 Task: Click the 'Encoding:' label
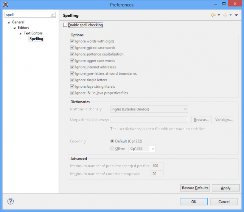click(x=78, y=141)
